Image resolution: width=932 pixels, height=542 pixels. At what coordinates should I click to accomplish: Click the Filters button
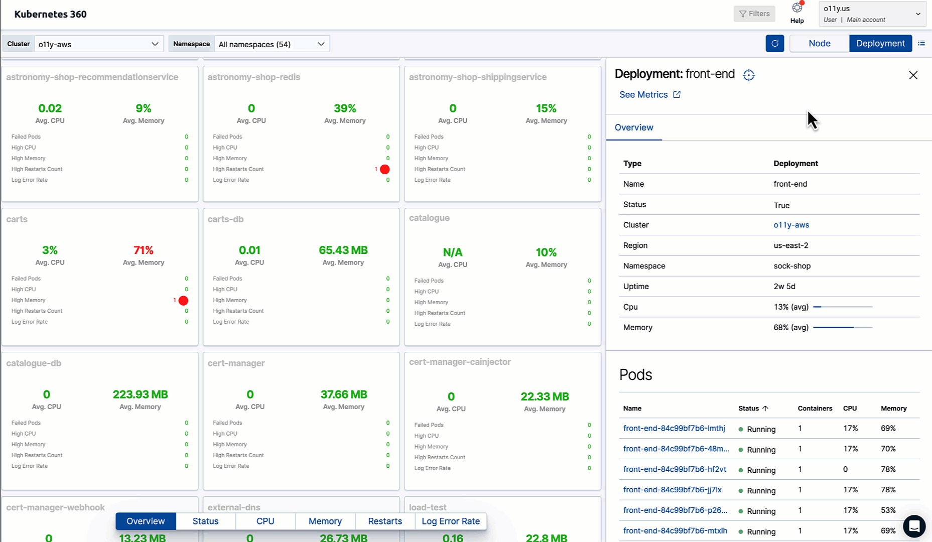(754, 14)
